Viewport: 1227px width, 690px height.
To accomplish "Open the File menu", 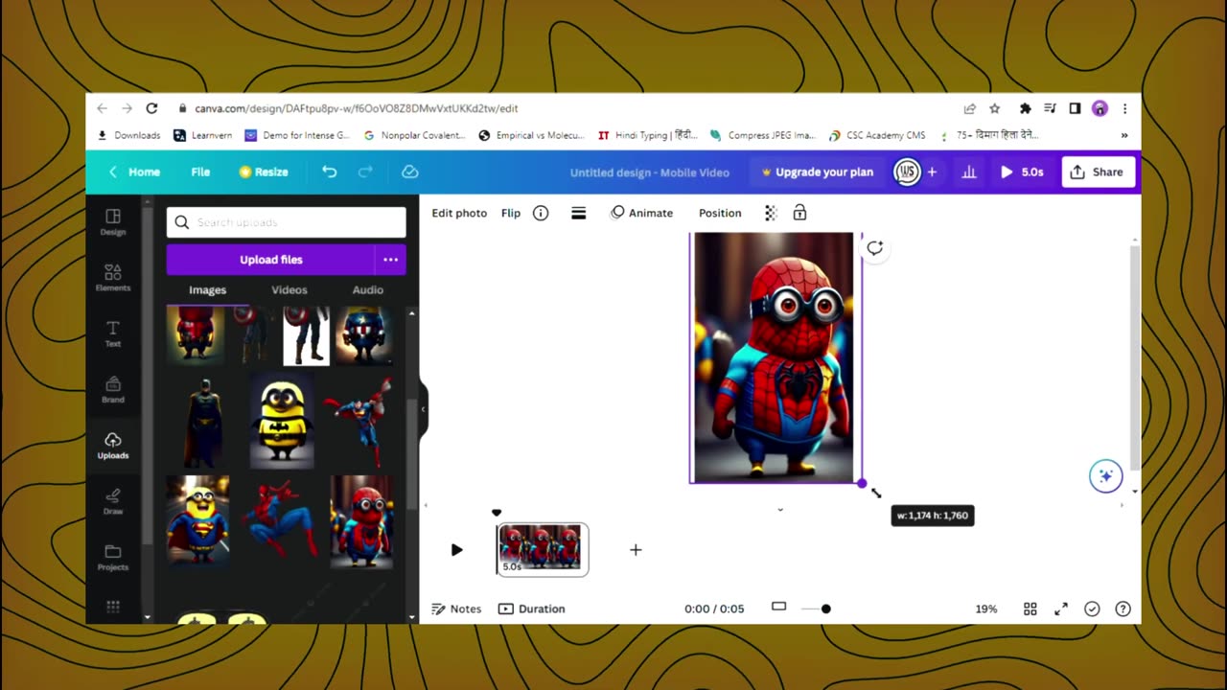I will click(x=200, y=172).
